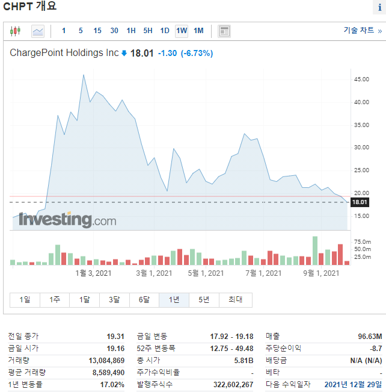Image resolution: width=386 pixels, height=392 pixels.
Task: Click the 총 시가 value 5.81B
Action: (x=244, y=361)
